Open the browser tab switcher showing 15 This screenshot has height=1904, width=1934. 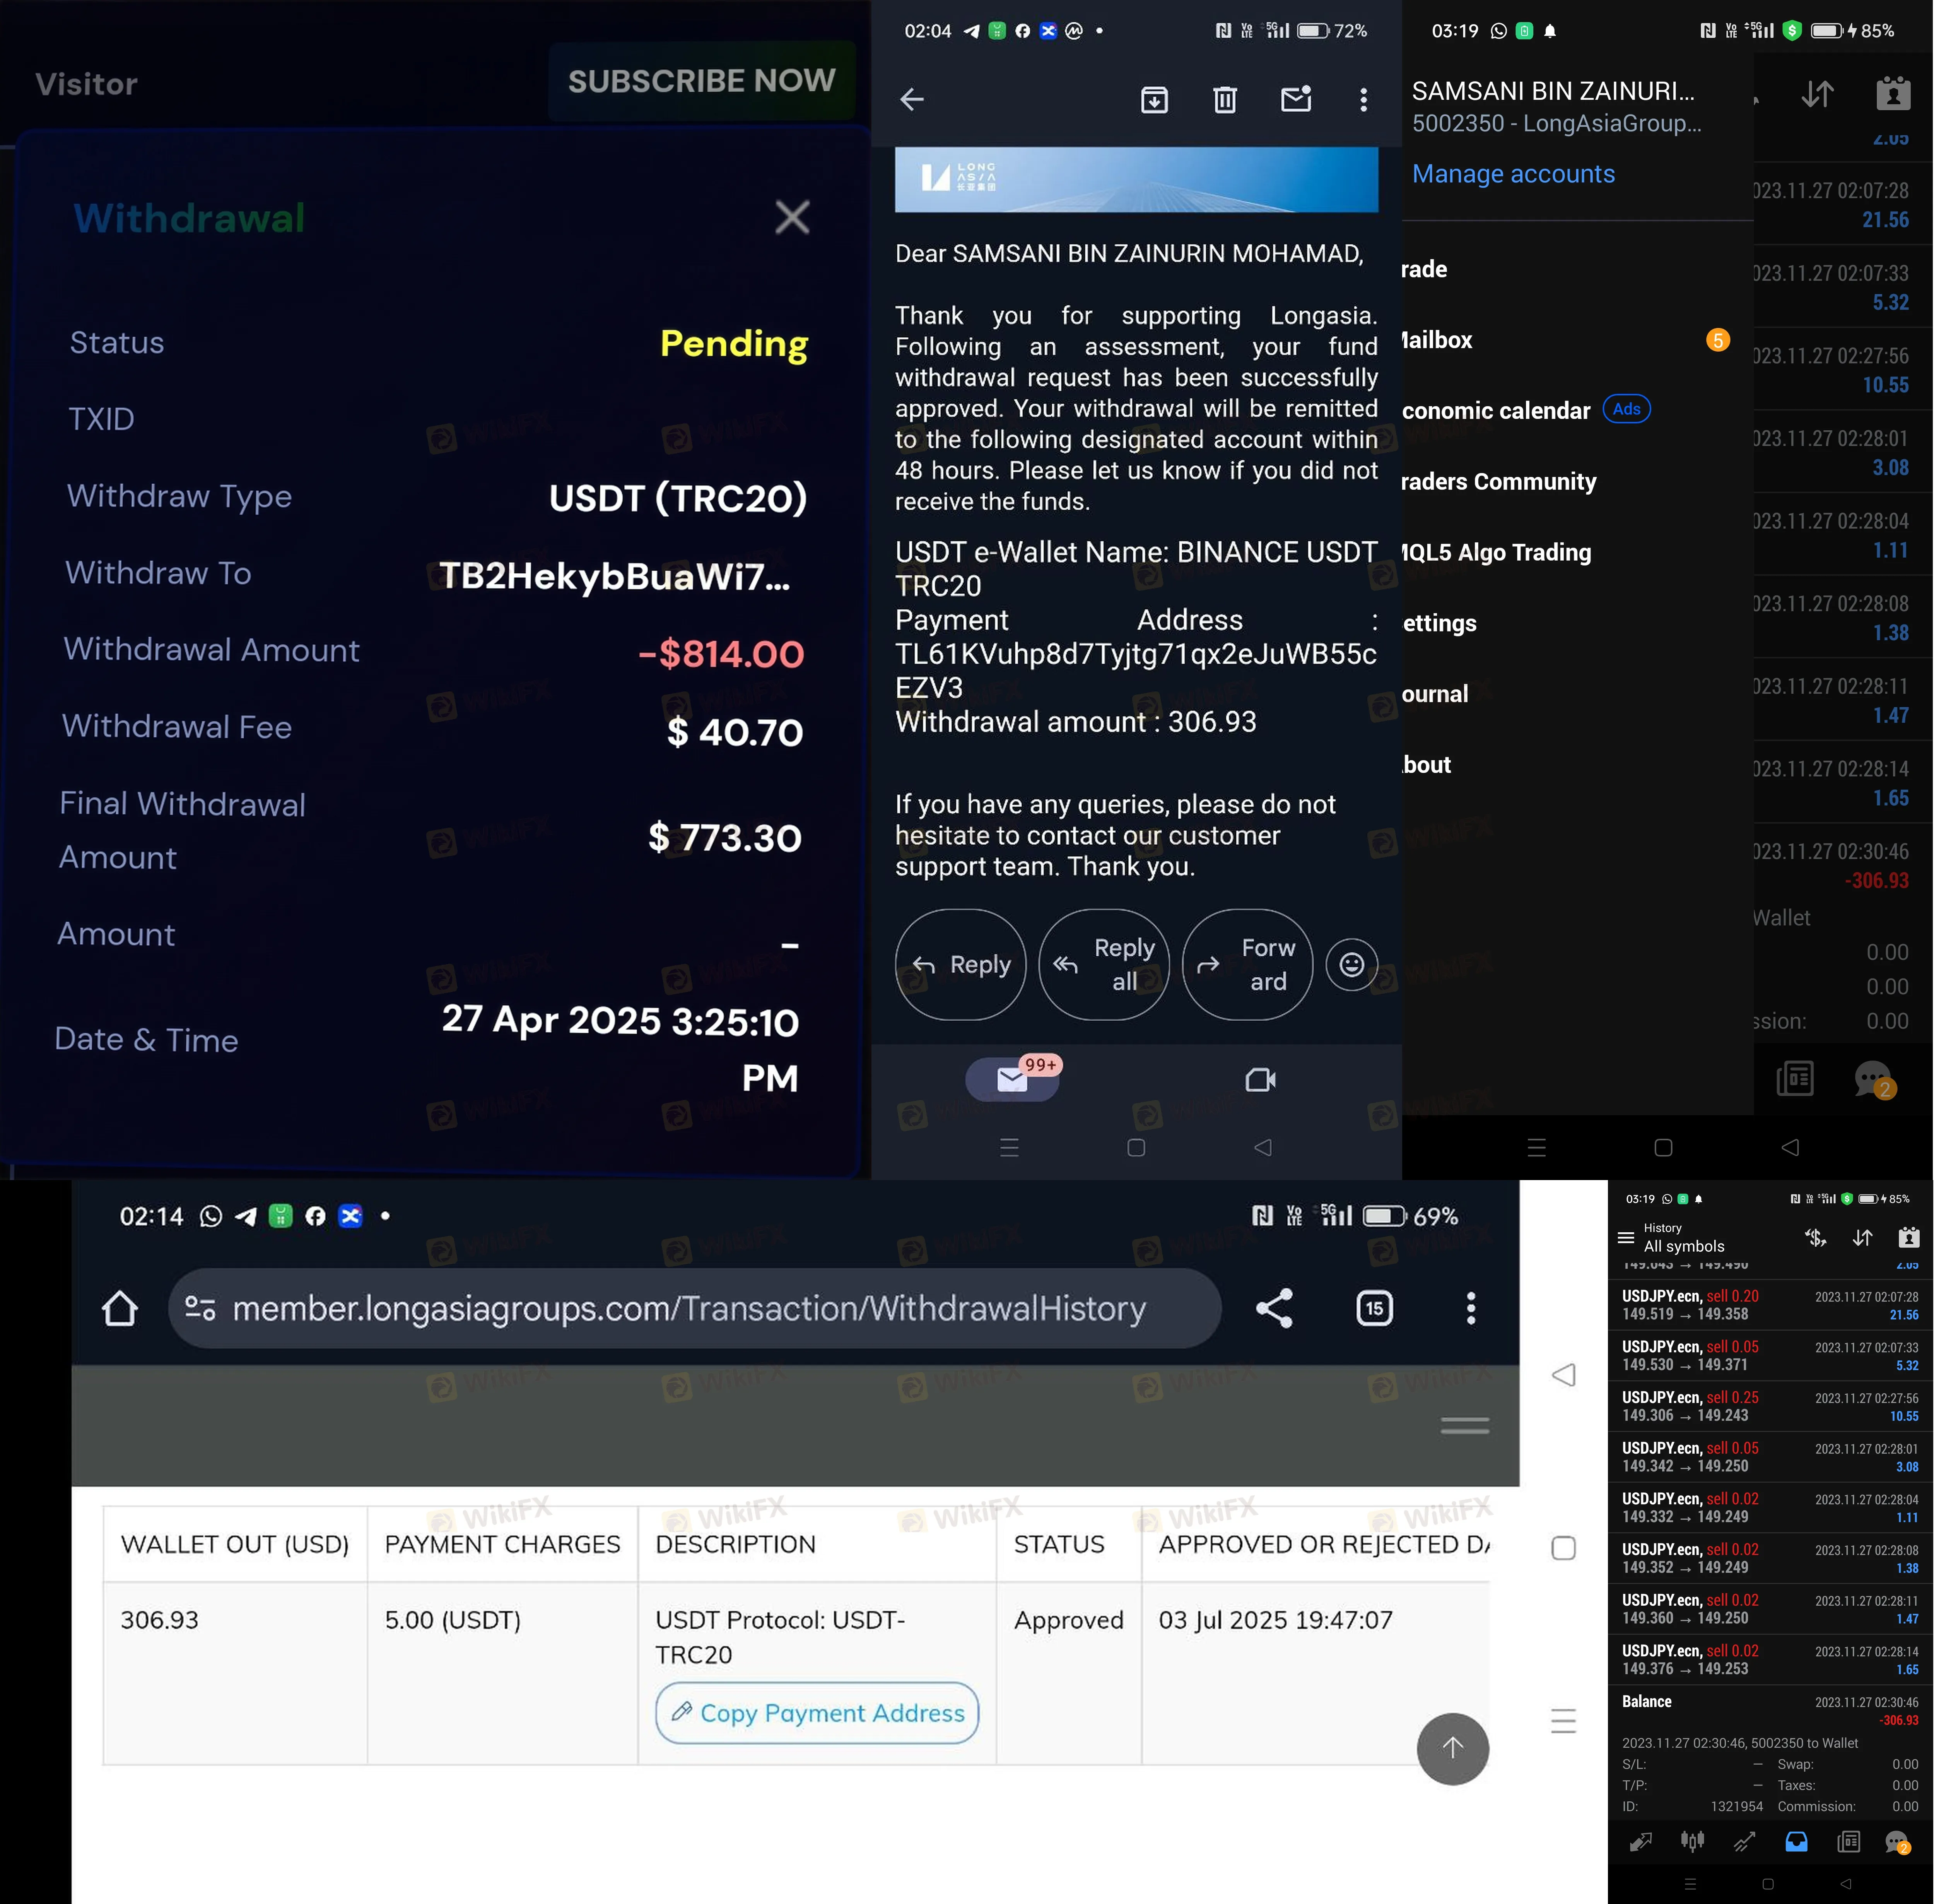coord(1374,1308)
